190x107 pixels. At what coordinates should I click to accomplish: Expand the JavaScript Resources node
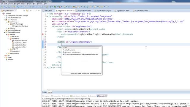click(4, 30)
